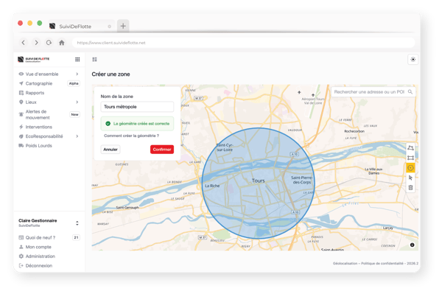Click the SuiviDeFlotte logo

tap(33, 59)
